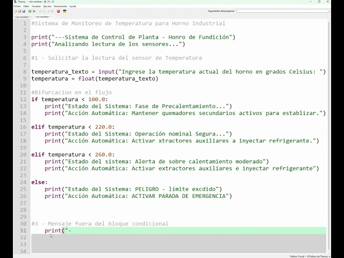The image size is (344, 258).
Task: Switch to the first <sin nombre> tab
Action: (x=21, y=17)
